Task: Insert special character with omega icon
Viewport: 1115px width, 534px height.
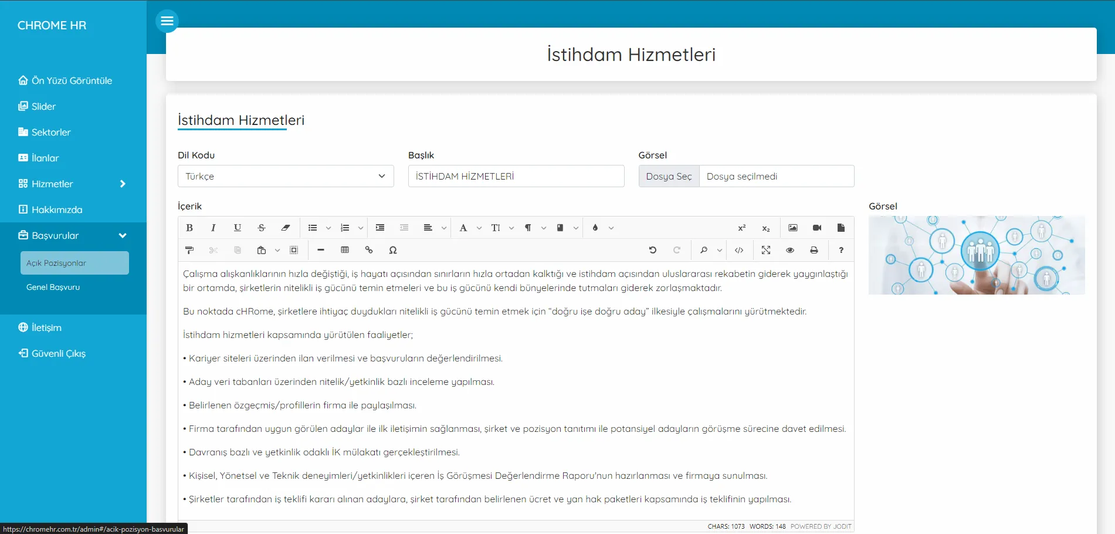Action: click(393, 250)
